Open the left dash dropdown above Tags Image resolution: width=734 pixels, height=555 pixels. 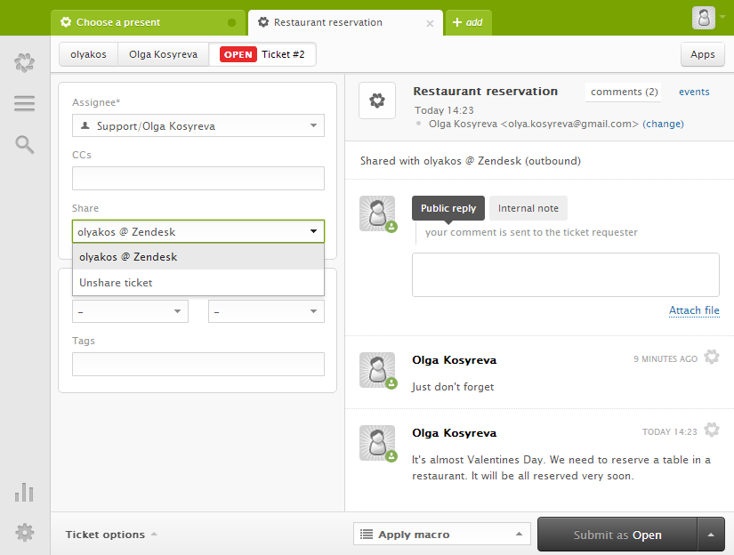[x=130, y=311]
